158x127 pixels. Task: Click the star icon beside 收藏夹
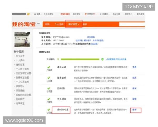coord(101,14)
